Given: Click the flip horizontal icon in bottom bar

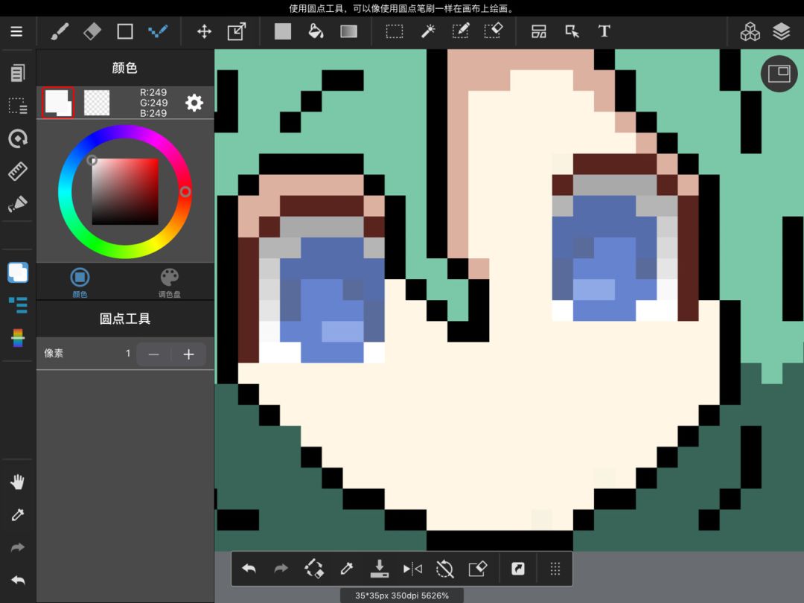Looking at the screenshot, I should pyautogui.click(x=412, y=569).
